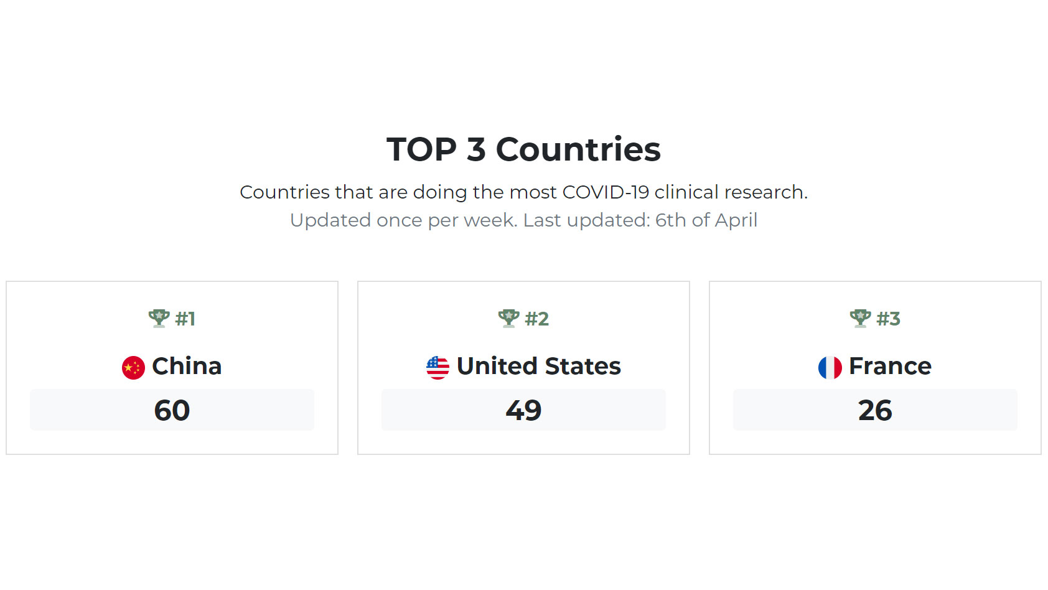Click France's count of 26
Image resolution: width=1048 pixels, height=590 pixels.
[x=875, y=410]
